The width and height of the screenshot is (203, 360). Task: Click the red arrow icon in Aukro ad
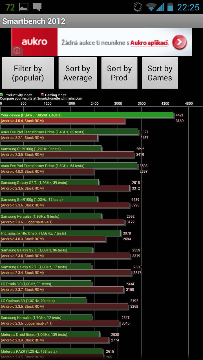pos(179,42)
